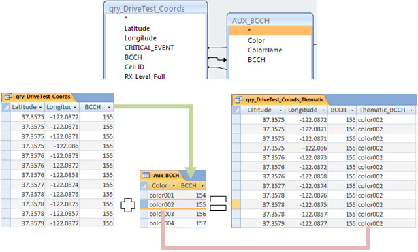Switch to the Aux_BCCH table tab
Viewport: 418px width, 252px height.
point(166,175)
